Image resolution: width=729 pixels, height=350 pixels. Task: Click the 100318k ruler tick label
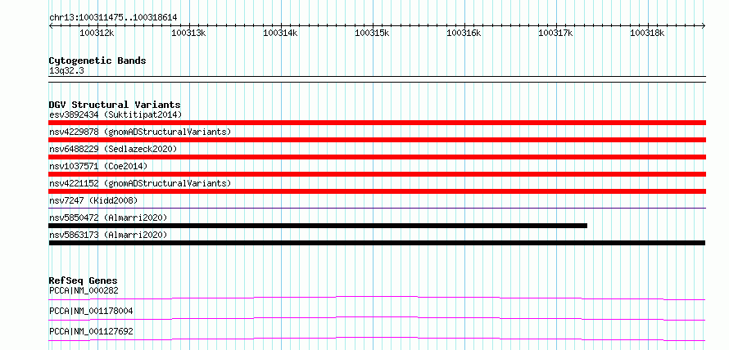(647, 33)
